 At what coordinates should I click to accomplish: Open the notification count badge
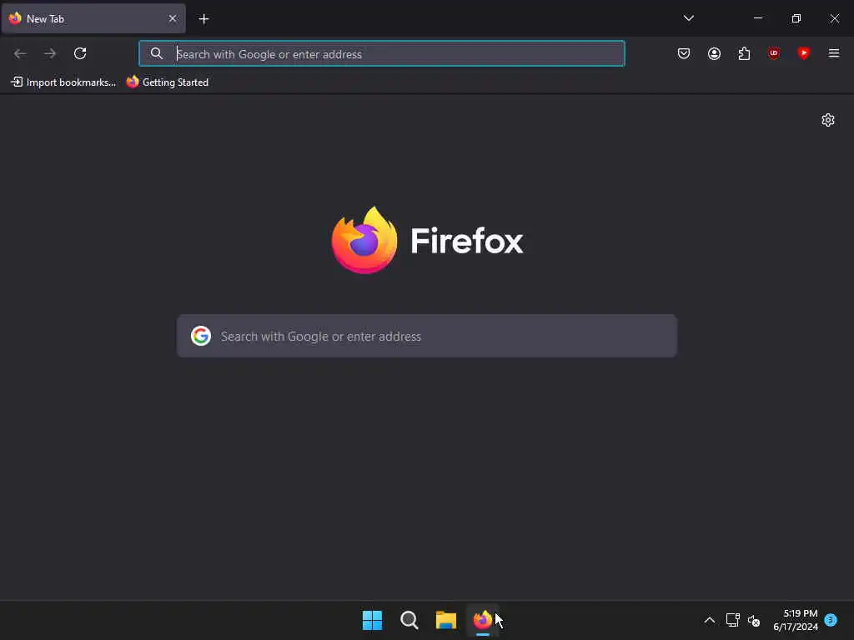(831, 620)
